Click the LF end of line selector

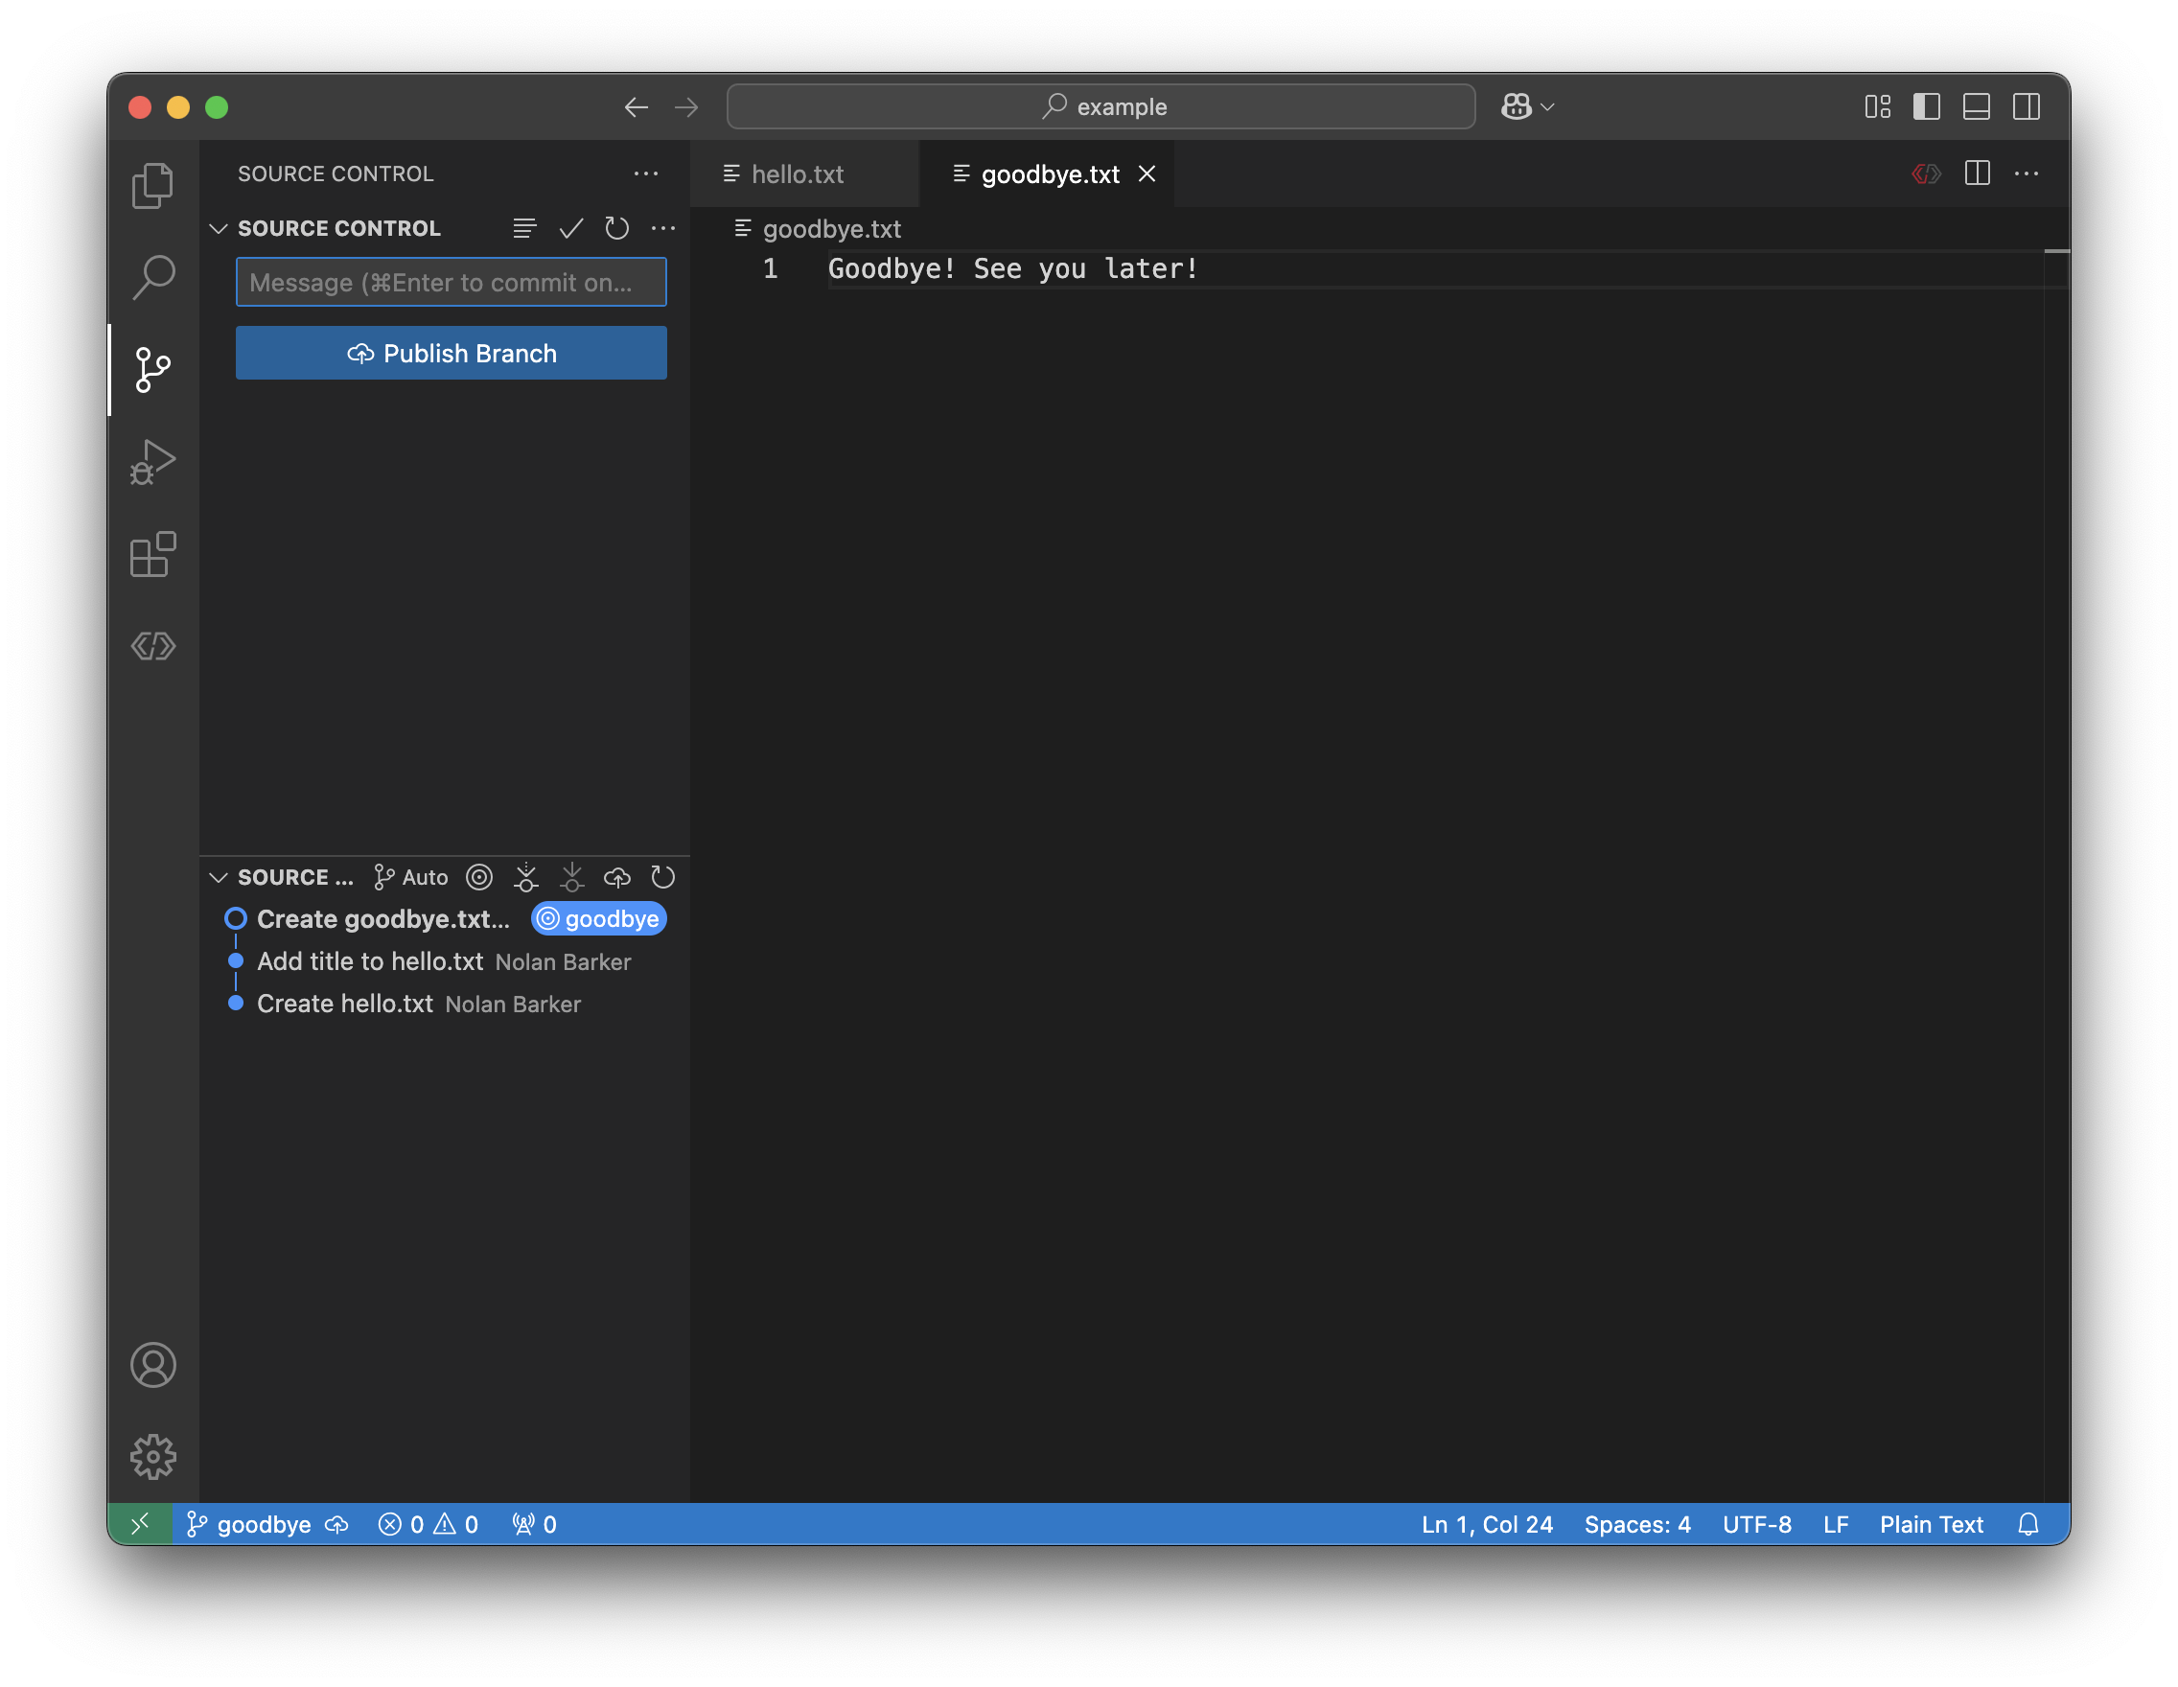[x=1836, y=1523]
